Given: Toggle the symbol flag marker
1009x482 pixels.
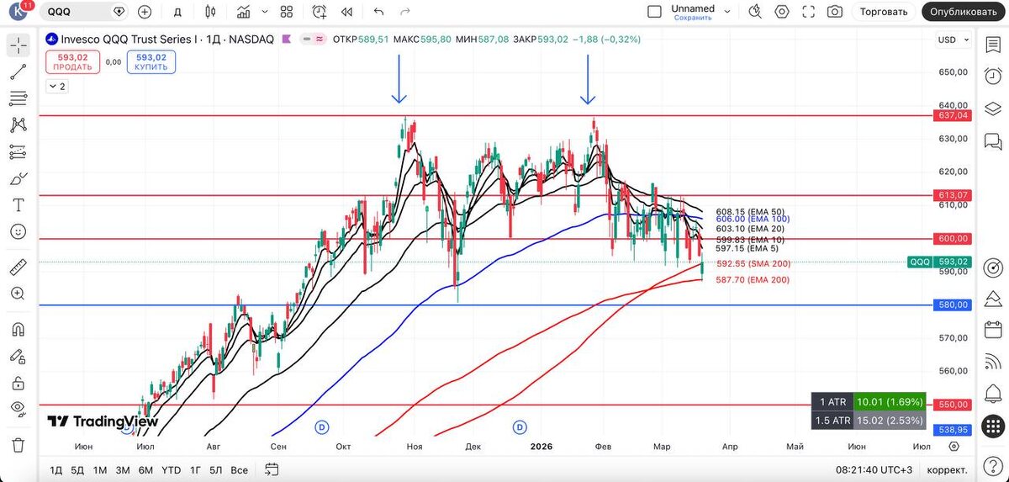Looking at the screenshot, I should (286, 40).
